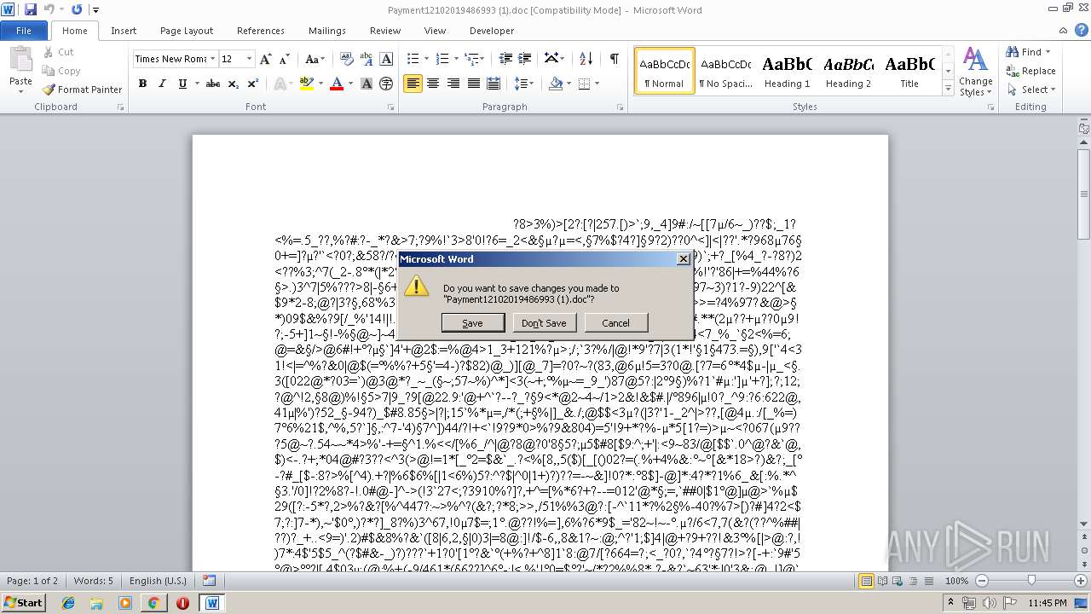This screenshot has height=614, width=1091.
Task: Click the zoom slider handle
Action: click(x=1031, y=581)
